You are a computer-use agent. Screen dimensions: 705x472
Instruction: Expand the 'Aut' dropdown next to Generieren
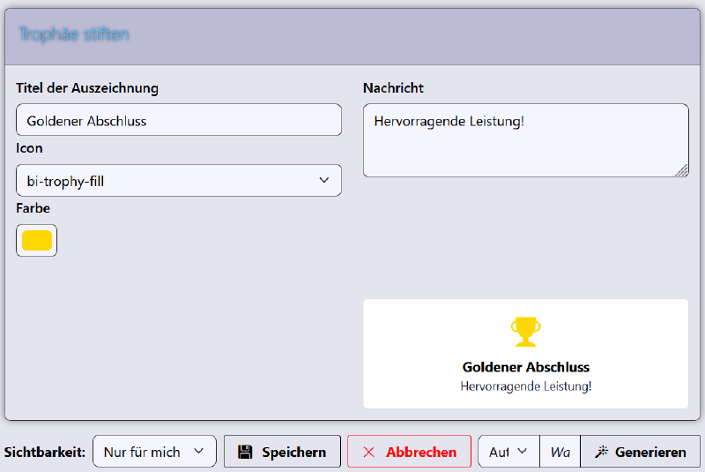click(x=508, y=452)
